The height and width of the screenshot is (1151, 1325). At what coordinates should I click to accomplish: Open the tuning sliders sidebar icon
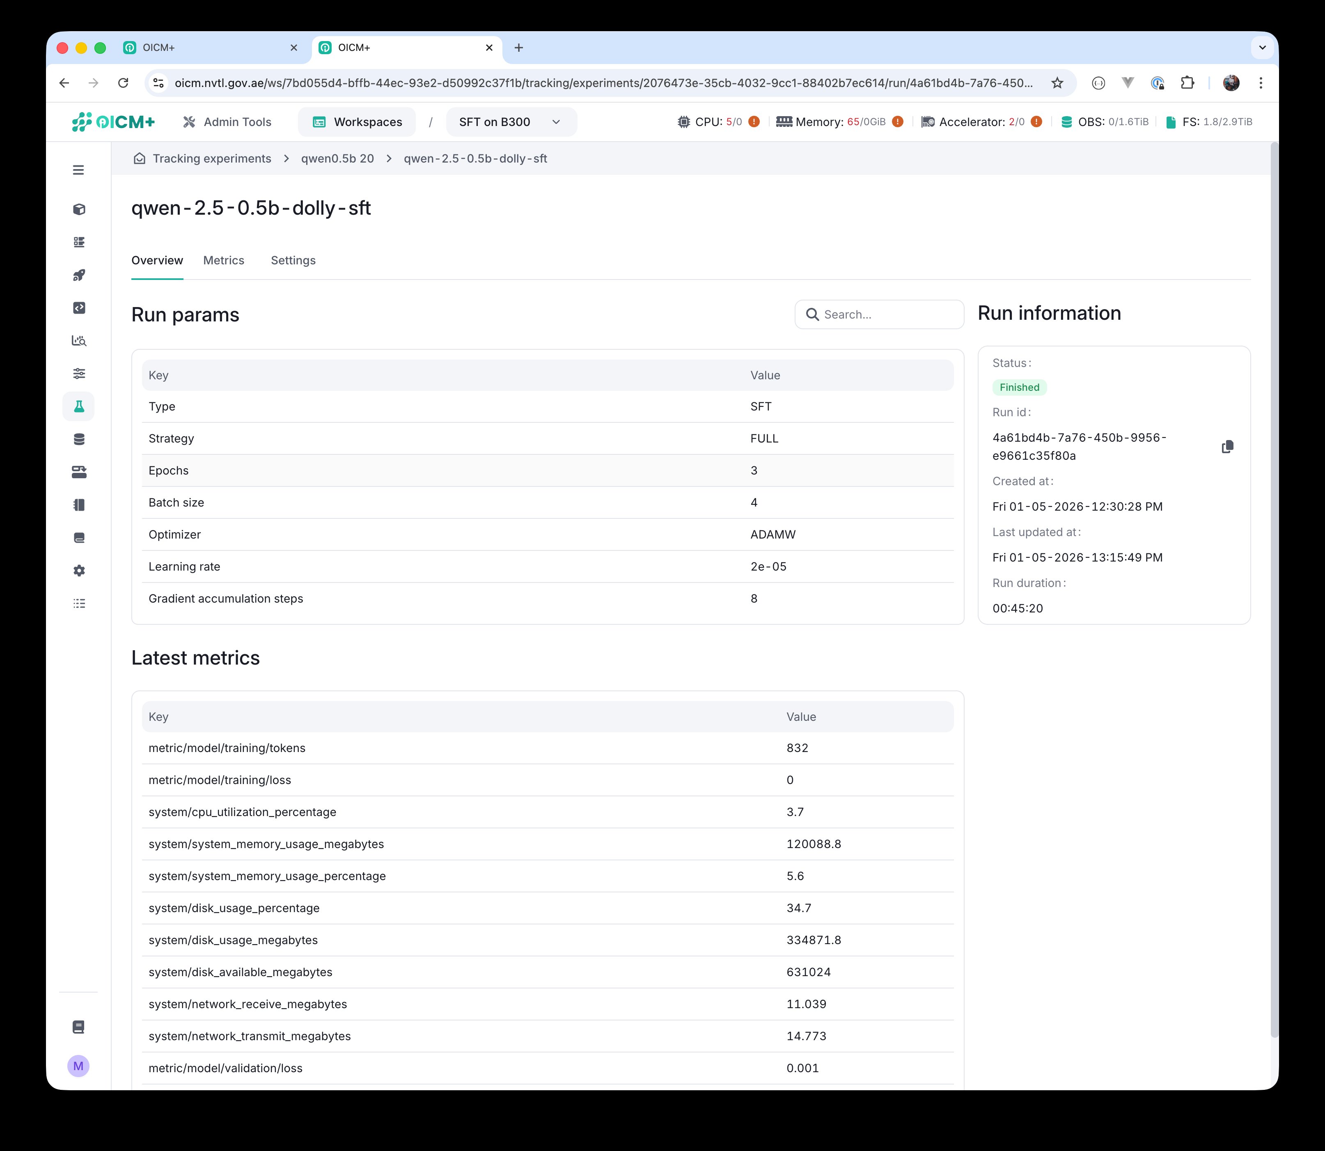pyautogui.click(x=79, y=373)
